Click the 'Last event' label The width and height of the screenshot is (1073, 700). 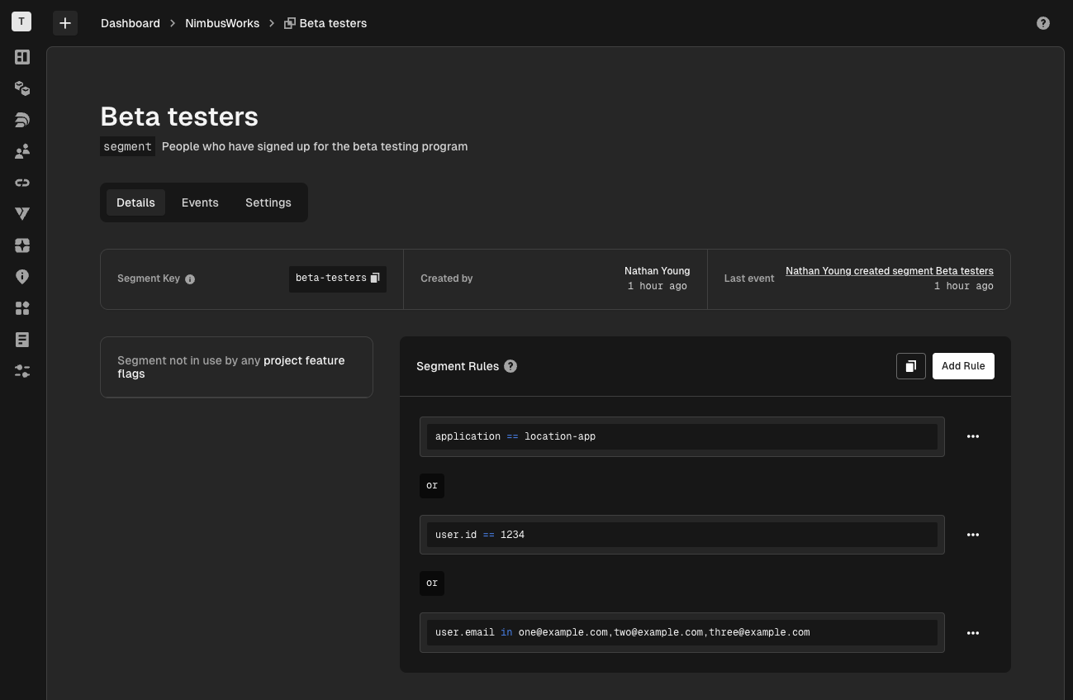coord(749,279)
